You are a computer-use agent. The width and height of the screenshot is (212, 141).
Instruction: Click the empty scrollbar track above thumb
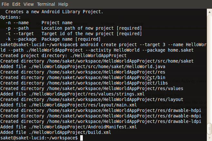click(x=209, y=65)
